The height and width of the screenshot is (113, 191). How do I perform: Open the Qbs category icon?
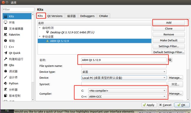[6, 65]
